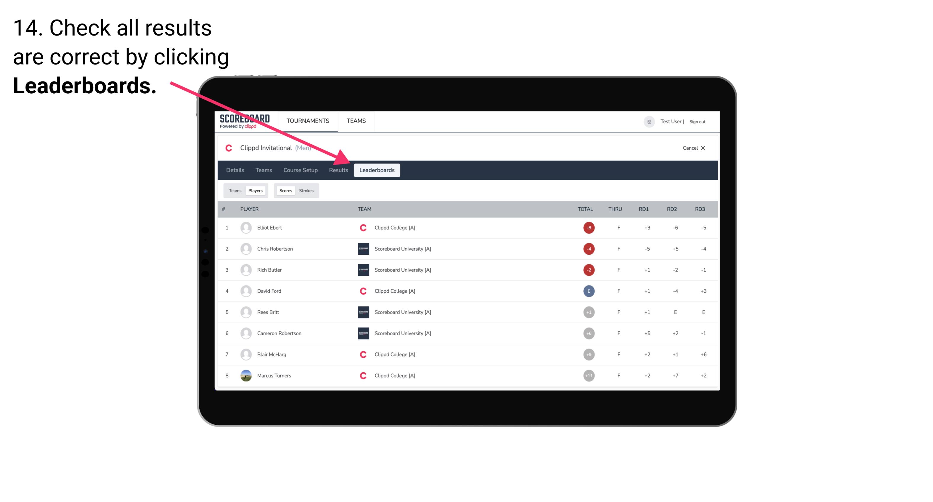Switch to the Results tab
Image resolution: width=933 pixels, height=502 pixels.
pos(337,171)
